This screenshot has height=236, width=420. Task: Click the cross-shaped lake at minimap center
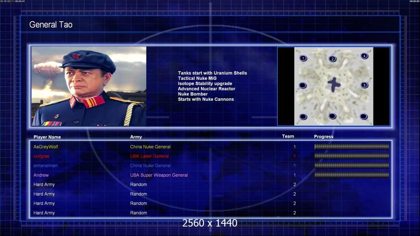click(x=334, y=85)
